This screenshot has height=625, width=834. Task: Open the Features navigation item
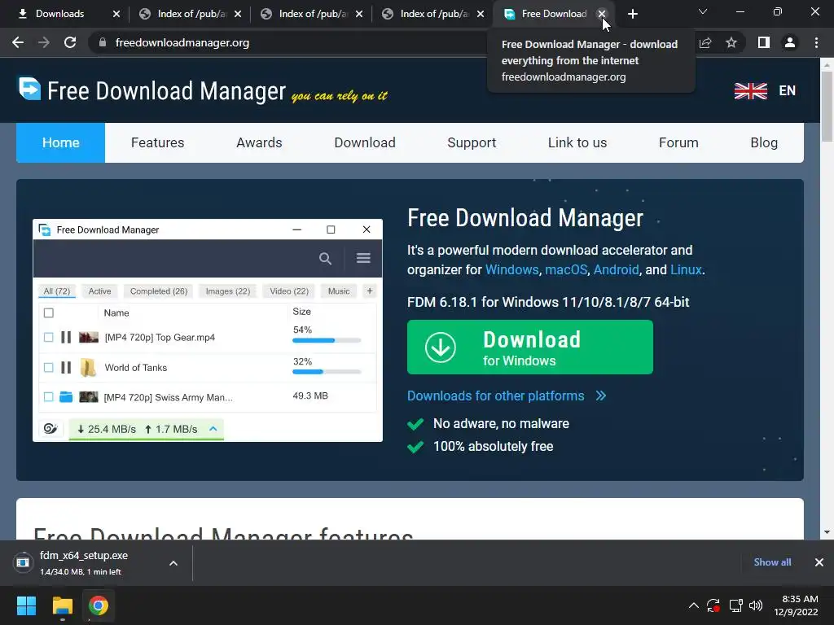157,143
